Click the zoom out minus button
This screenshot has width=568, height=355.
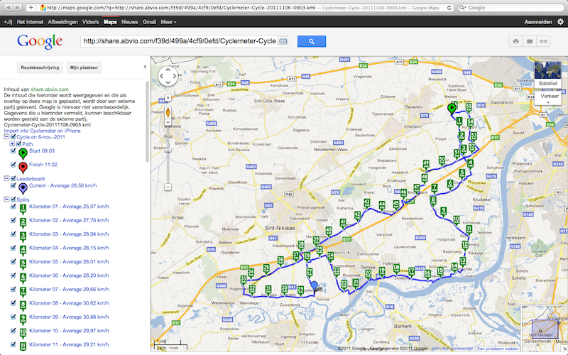click(168, 187)
